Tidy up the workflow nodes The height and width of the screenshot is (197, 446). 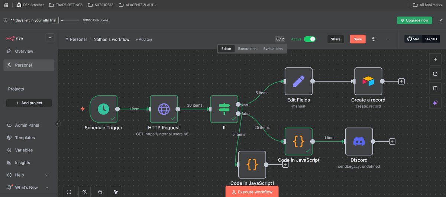click(x=116, y=192)
